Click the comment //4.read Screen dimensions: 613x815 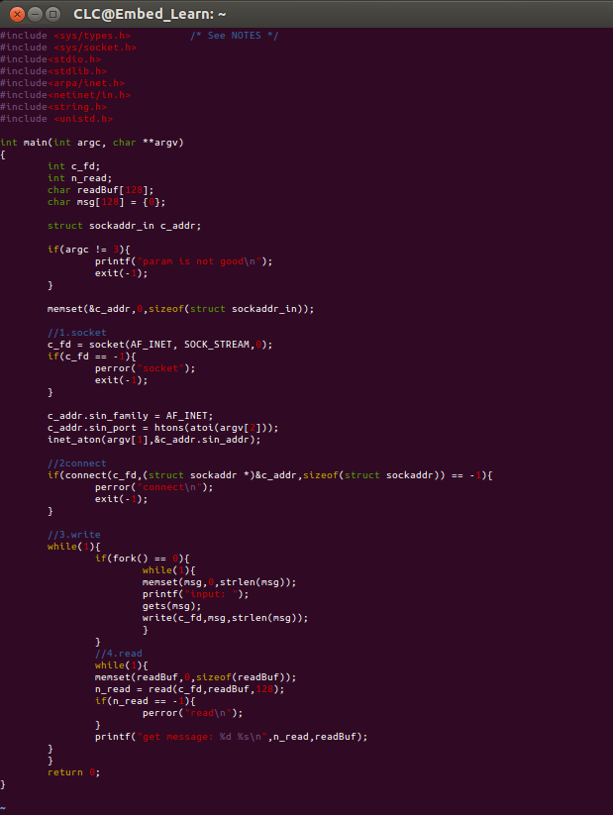(x=119, y=654)
